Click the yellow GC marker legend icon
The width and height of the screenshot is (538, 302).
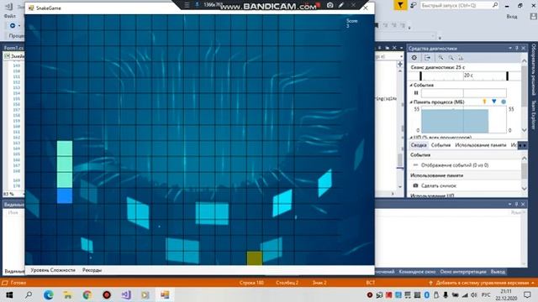click(x=484, y=102)
